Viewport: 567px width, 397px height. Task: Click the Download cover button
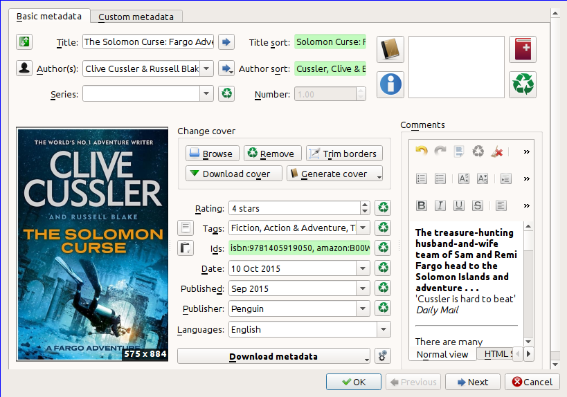[x=234, y=174]
